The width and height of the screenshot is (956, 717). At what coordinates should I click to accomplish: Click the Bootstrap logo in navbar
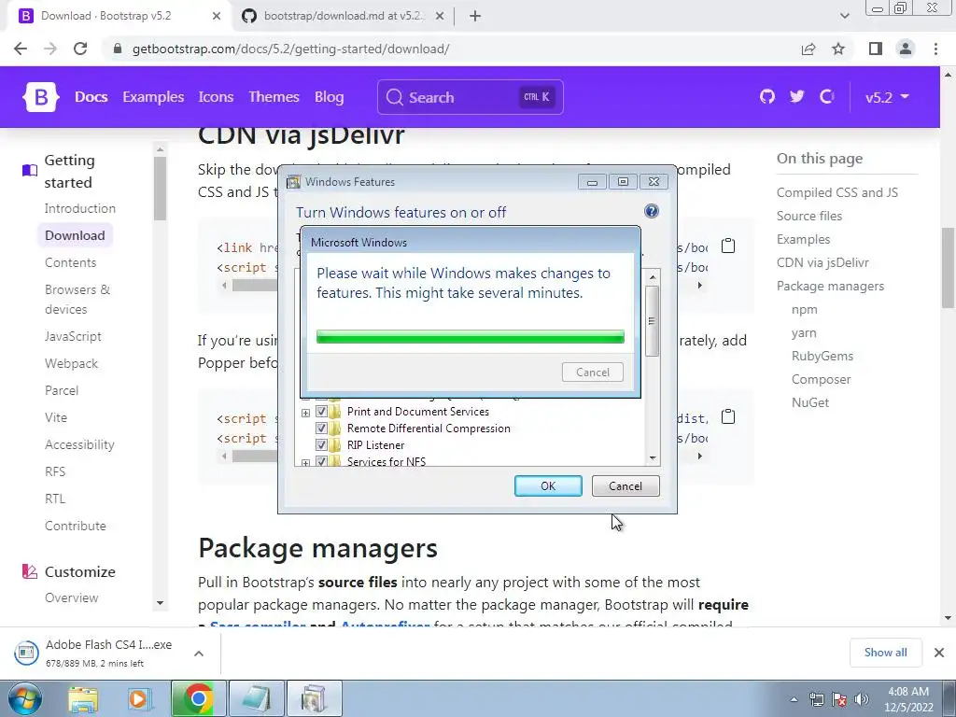click(41, 97)
